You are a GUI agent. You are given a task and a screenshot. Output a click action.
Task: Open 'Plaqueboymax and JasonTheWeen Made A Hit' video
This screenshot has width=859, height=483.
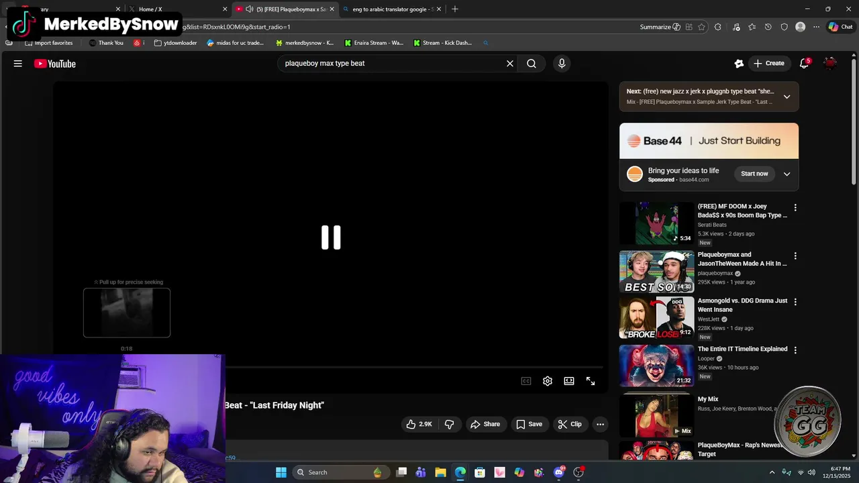point(742,259)
